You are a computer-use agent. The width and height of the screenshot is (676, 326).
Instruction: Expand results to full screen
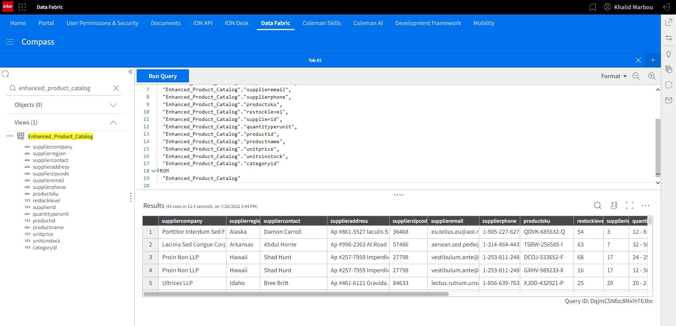pyautogui.click(x=630, y=205)
